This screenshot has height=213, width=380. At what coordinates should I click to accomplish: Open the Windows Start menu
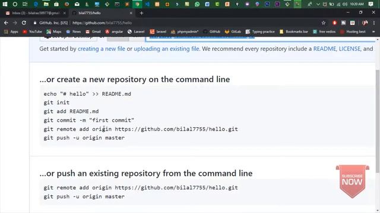tap(5, 4)
